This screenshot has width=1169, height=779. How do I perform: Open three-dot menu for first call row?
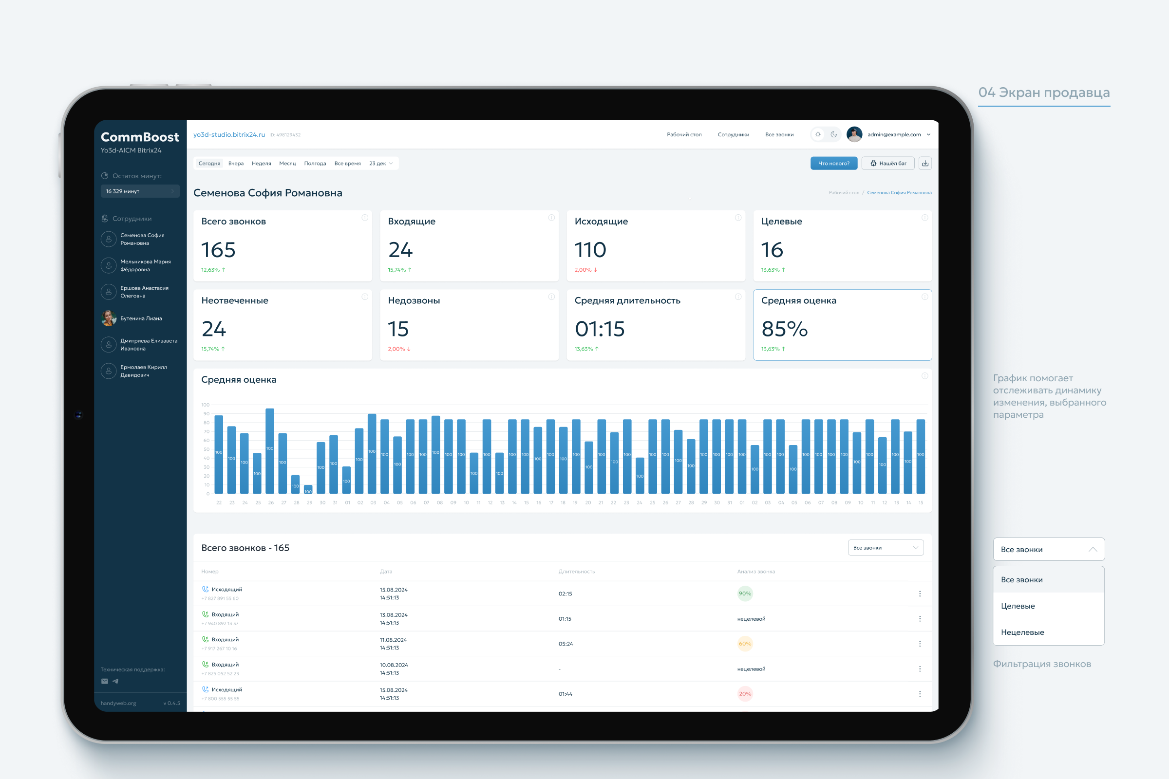(x=920, y=594)
